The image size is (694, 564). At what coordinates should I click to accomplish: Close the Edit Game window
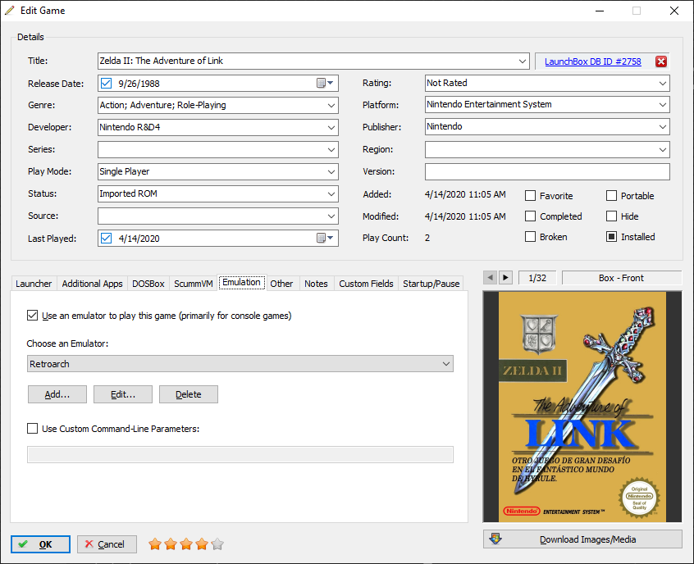[674, 11]
